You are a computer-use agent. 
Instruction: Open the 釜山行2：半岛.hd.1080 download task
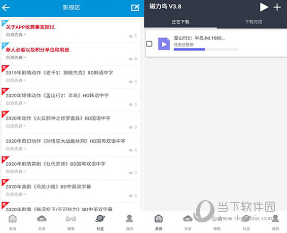coord(217,44)
